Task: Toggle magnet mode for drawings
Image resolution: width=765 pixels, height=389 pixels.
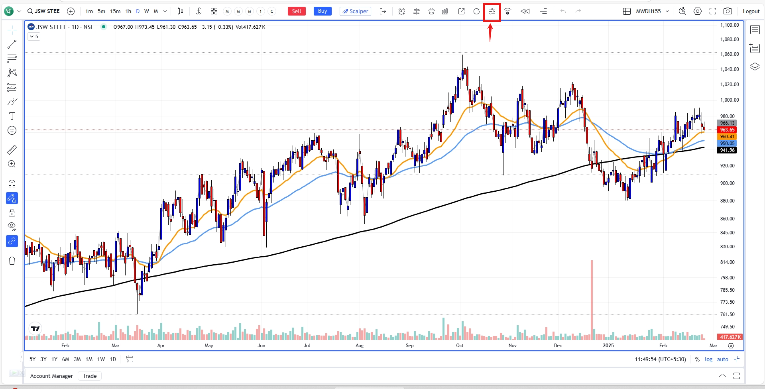Action: (12, 184)
